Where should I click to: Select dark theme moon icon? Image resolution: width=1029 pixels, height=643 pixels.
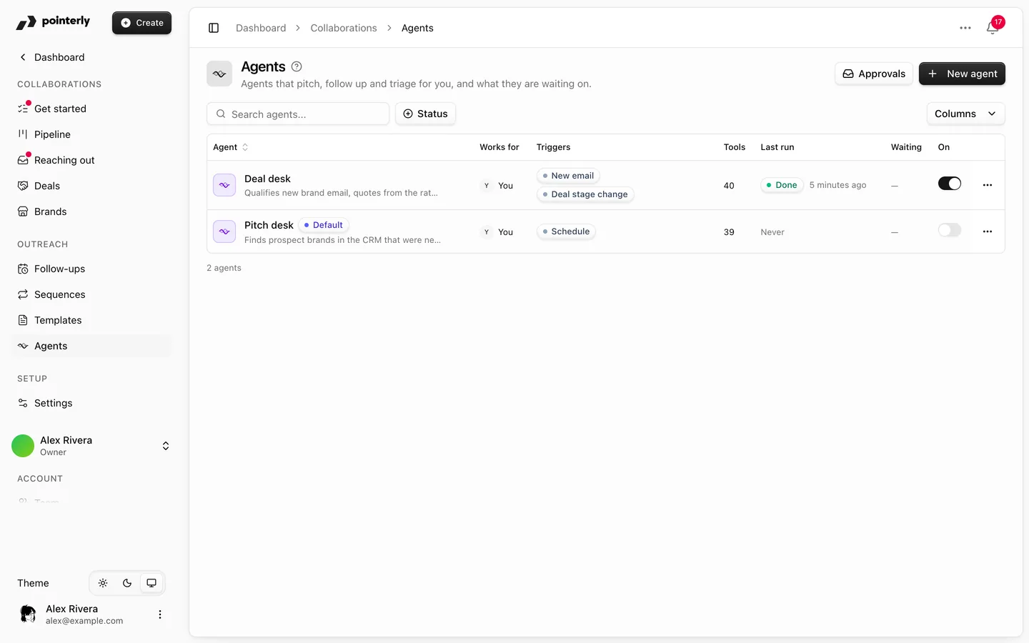(127, 583)
